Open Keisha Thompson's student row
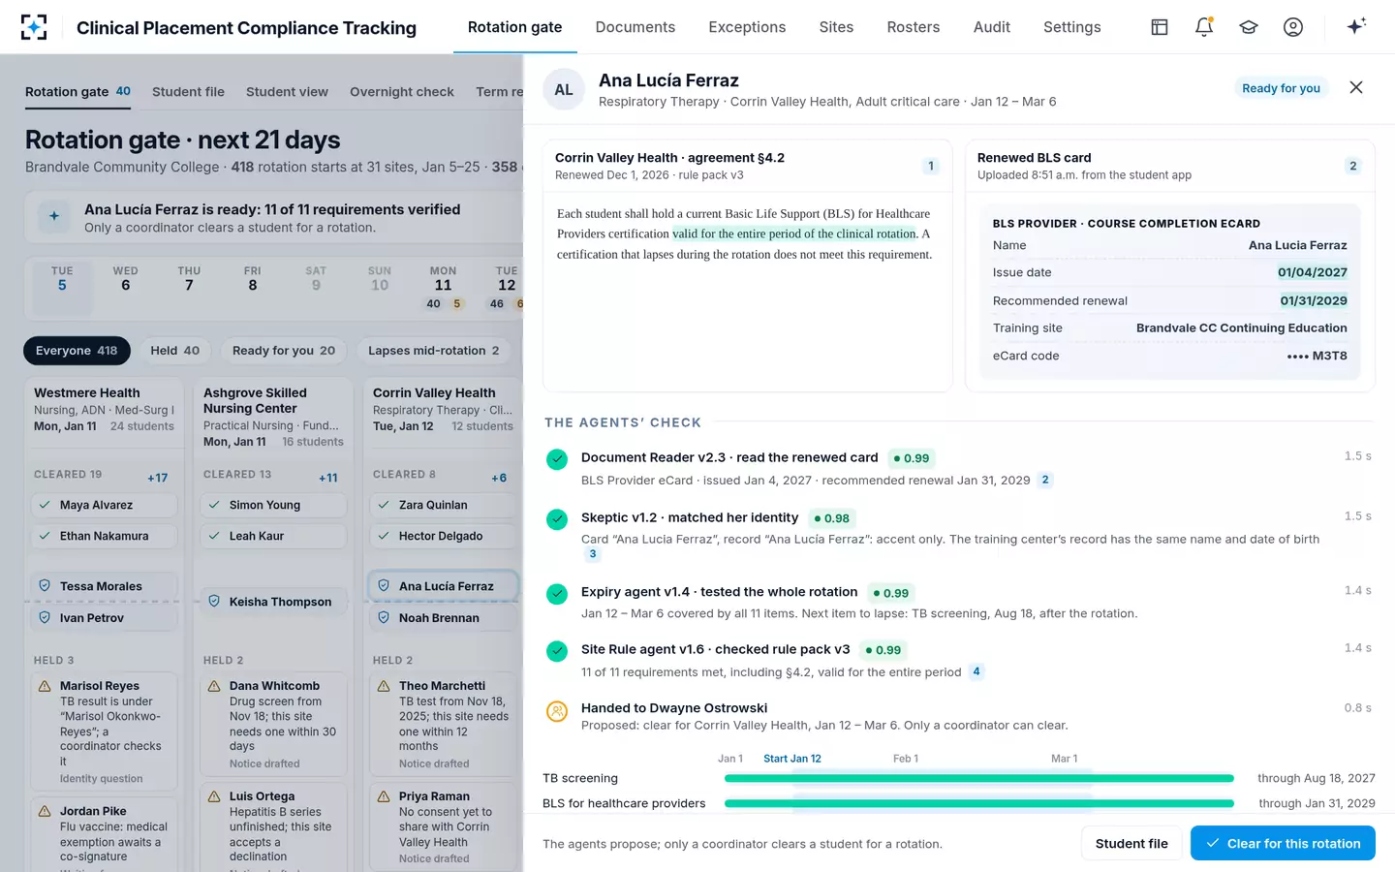The height and width of the screenshot is (872, 1395). coord(272,602)
